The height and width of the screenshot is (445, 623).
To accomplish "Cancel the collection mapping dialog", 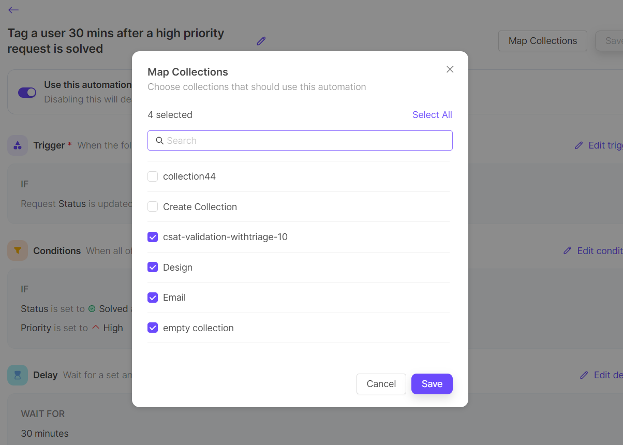I will point(381,384).
